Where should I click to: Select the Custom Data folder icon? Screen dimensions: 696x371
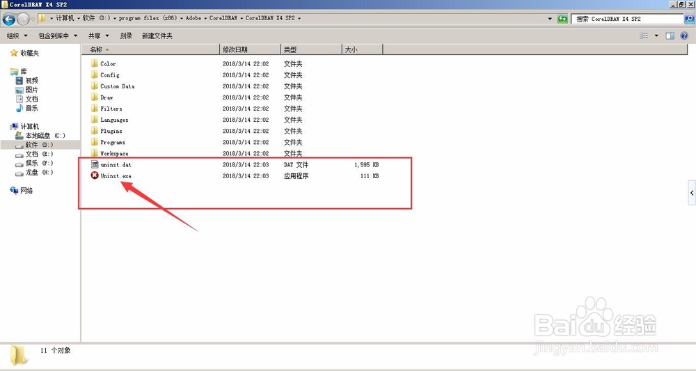pos(94,86)
